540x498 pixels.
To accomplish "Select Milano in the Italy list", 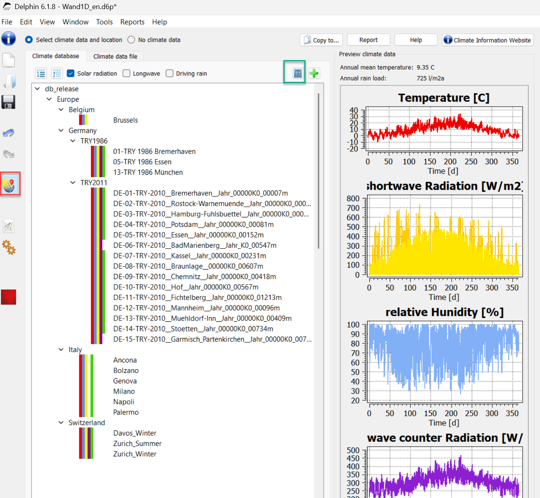I will 124,391.
